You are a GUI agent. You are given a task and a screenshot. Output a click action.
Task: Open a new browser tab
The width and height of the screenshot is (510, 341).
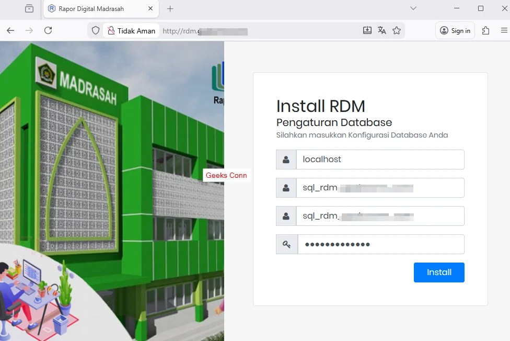tap(170, 9)
